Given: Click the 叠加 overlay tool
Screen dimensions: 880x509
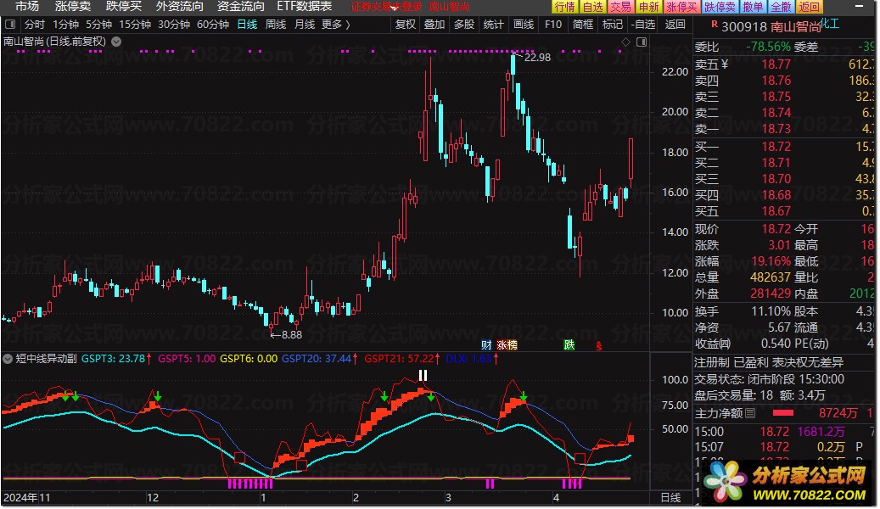Looking at the screenshot, I should click(x=434, y=25).
